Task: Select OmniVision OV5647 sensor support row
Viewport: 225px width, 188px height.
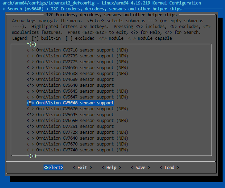Action: (x=77, y=97)
